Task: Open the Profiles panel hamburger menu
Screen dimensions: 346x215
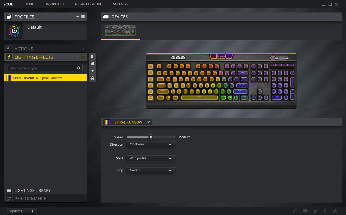Action: coord(83,17)
